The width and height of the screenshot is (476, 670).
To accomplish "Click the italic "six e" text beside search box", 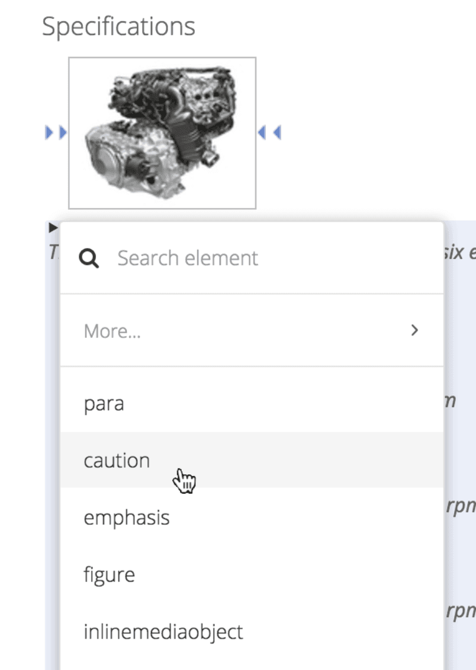I will tap(459, 253).
